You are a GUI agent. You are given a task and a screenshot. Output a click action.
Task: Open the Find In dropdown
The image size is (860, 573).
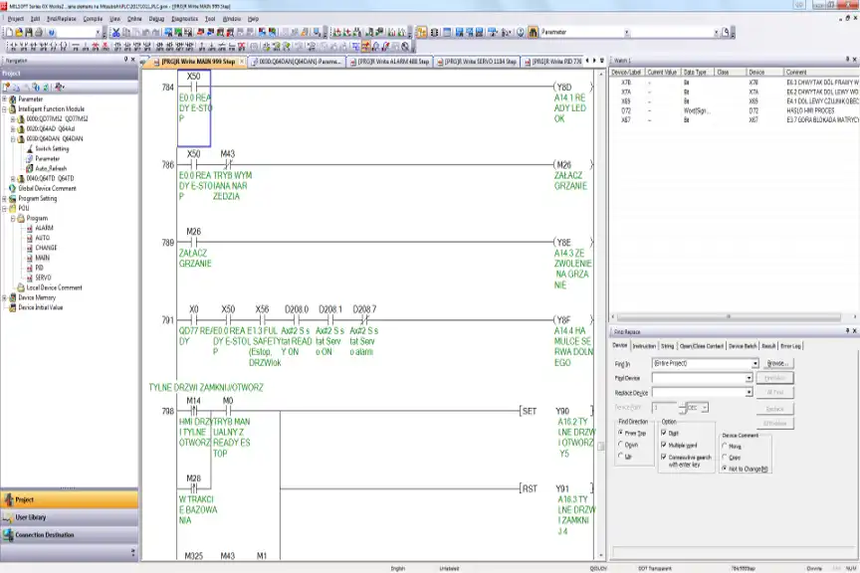(x=754, y=364)
